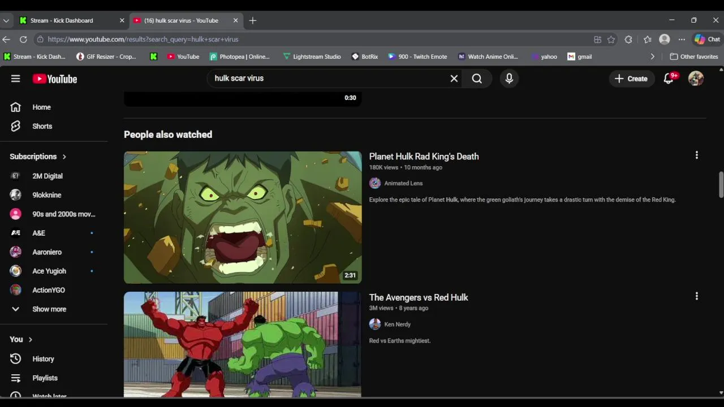The height and width of the screenshot is (407, 724).
Task: Open the favorites hub icon
Action: point(648,40)
